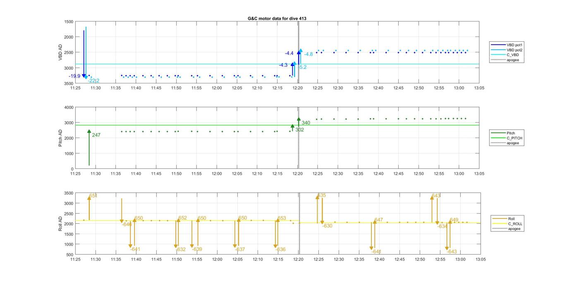This screenshot has height=286, width=579.
Task: Click the "-22.2" VBD pot2 value label
Action: click(93, 81)
